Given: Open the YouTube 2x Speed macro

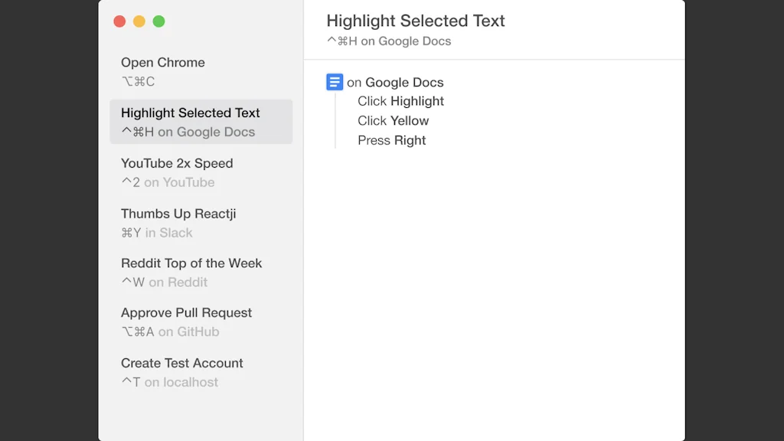Looking at the screenshot, I should [x=177, y=163].
